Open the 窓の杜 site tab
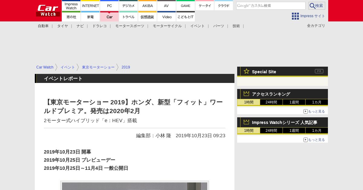The height and width of the screenshot is (190, 363). tap(71, 16)
